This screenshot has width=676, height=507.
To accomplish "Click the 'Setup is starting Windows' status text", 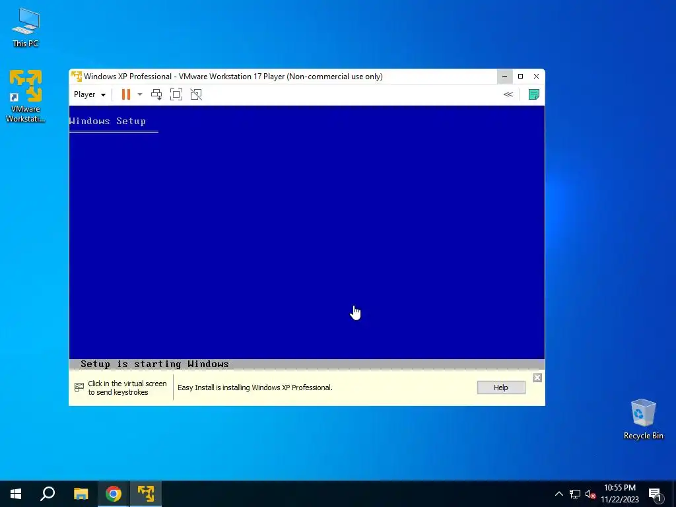I will point(154,364).
